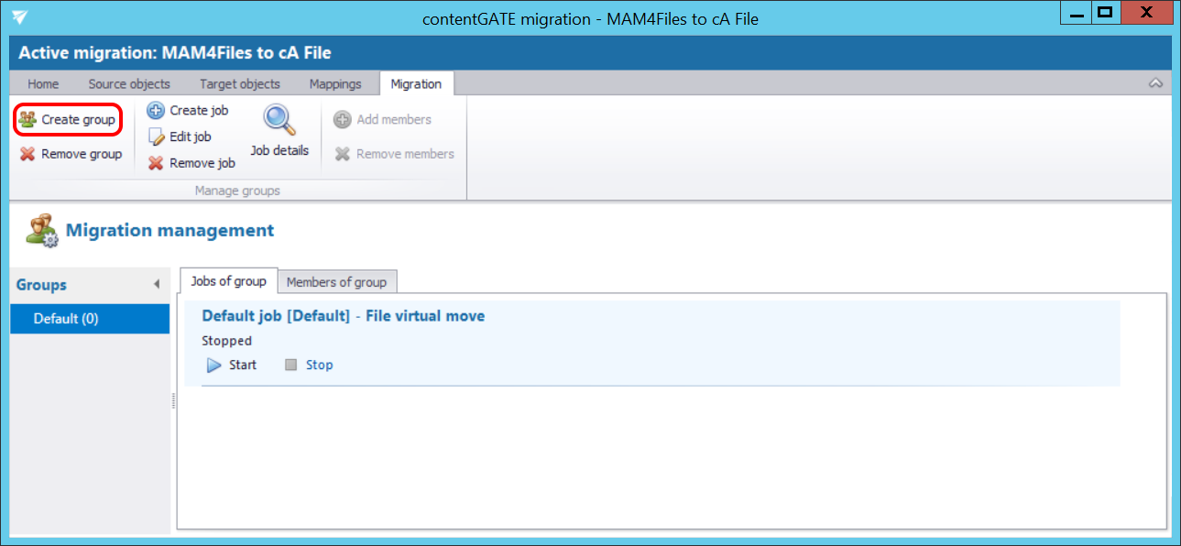Click the Create job plus icon
Screen dimensions: 1181x546
click(x=156, y=111)
